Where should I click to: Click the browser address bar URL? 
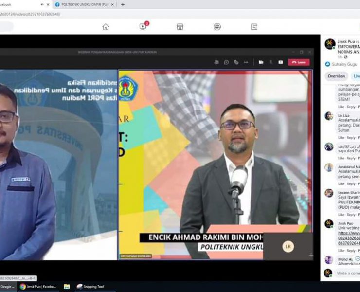tap(30, 14)
